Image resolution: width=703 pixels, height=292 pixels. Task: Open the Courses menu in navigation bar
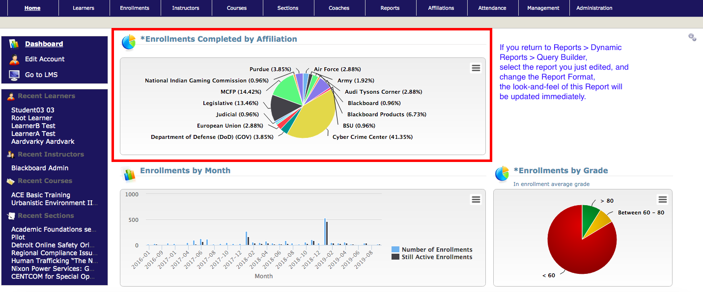tap(237, 8)
